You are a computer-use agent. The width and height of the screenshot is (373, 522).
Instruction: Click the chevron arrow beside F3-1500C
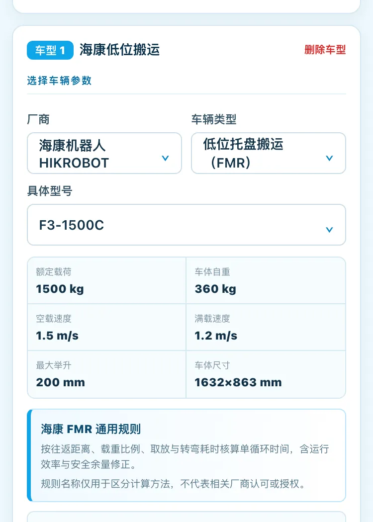click(329, 230)
